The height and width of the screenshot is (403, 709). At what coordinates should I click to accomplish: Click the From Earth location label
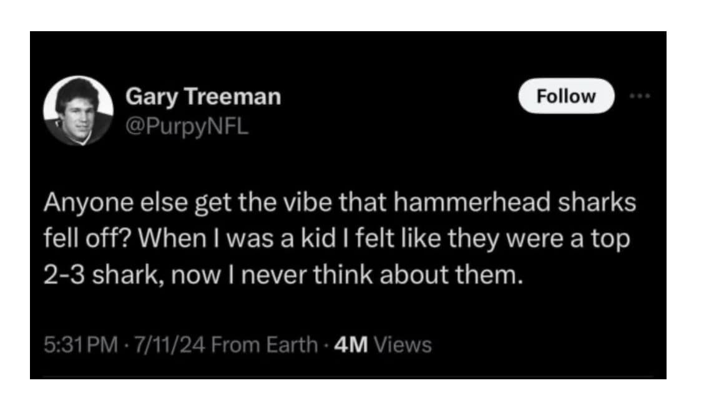point(264,344)
